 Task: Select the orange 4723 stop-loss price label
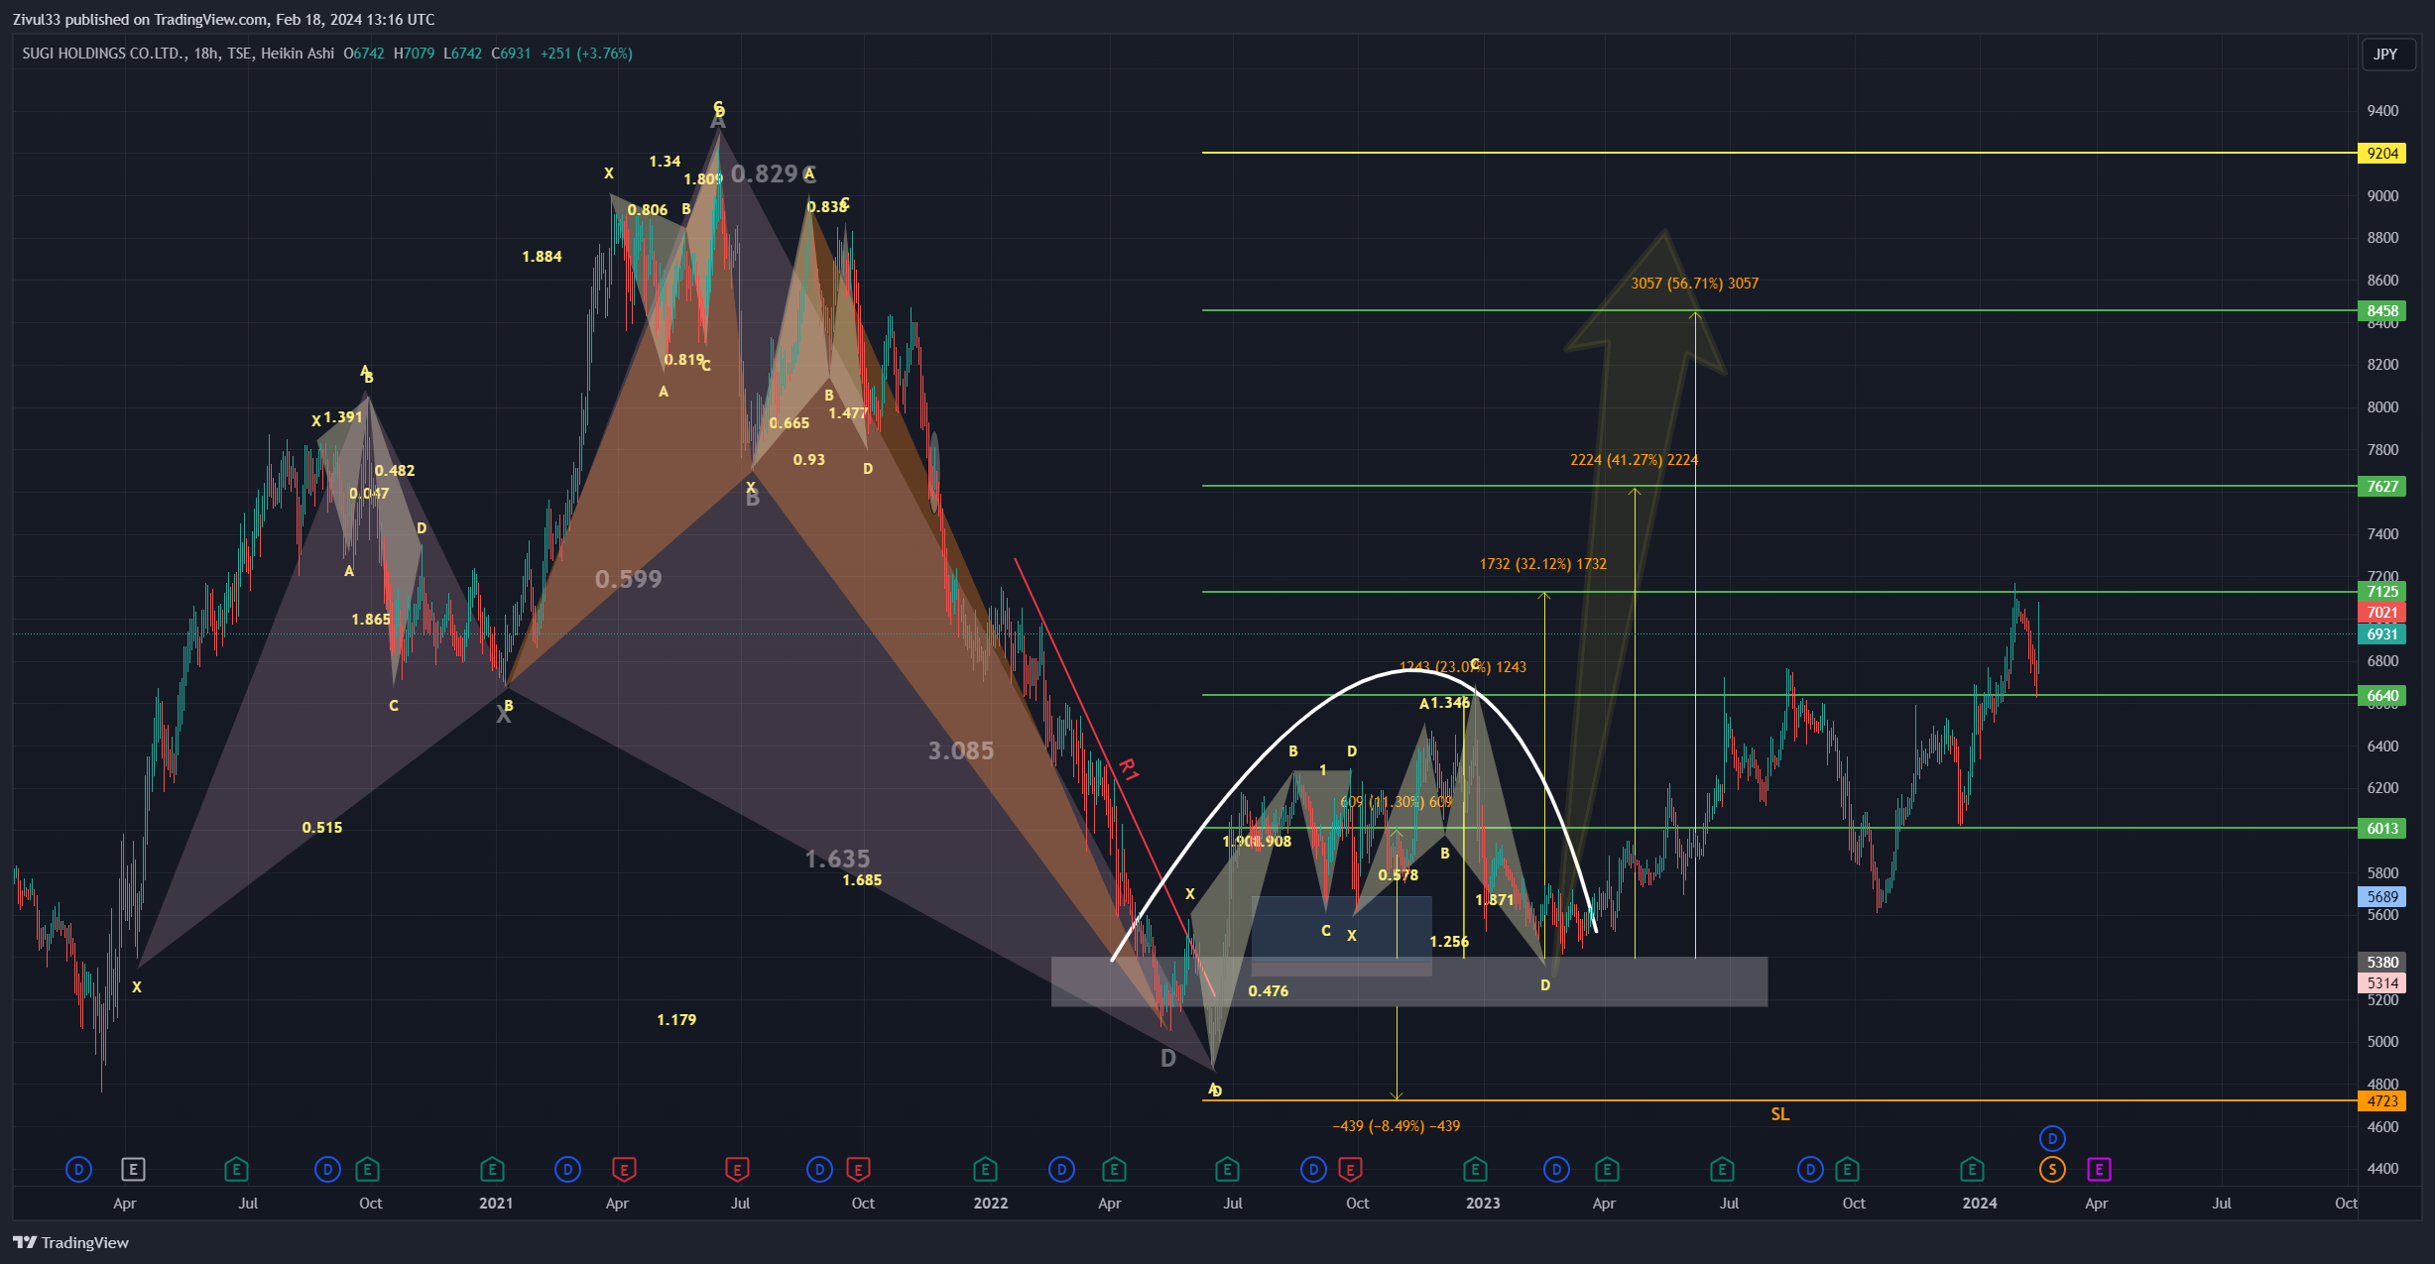2381,1100
